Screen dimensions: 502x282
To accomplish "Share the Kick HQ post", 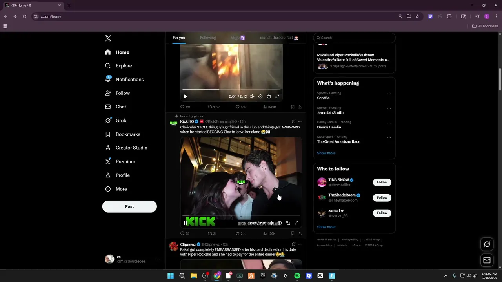I will (300, 233).
